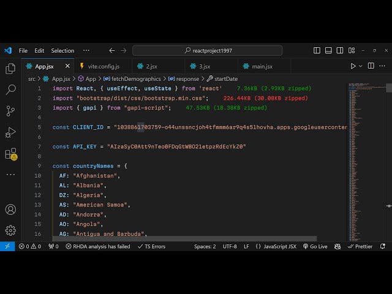
Task: Click Go Live in status bar
Action: pos(315,246)
